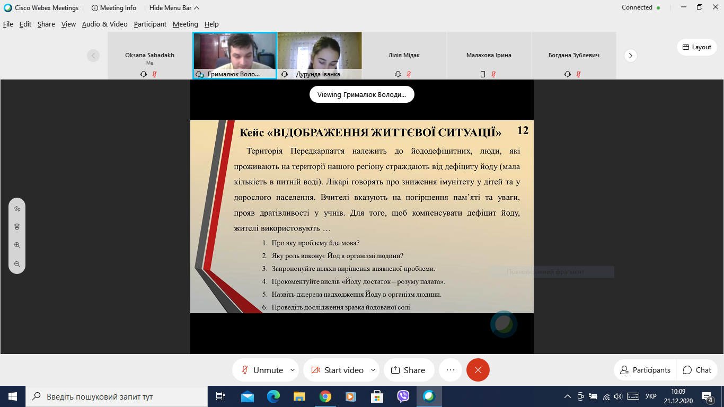The width and height of the screenshot is (724, 407).
Task: Toggle Unmute microphone button
Action: 261,370
